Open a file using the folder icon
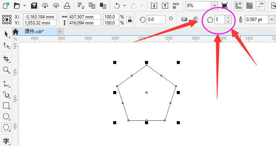This screenshot has height=146, width=276. (17, 6)
